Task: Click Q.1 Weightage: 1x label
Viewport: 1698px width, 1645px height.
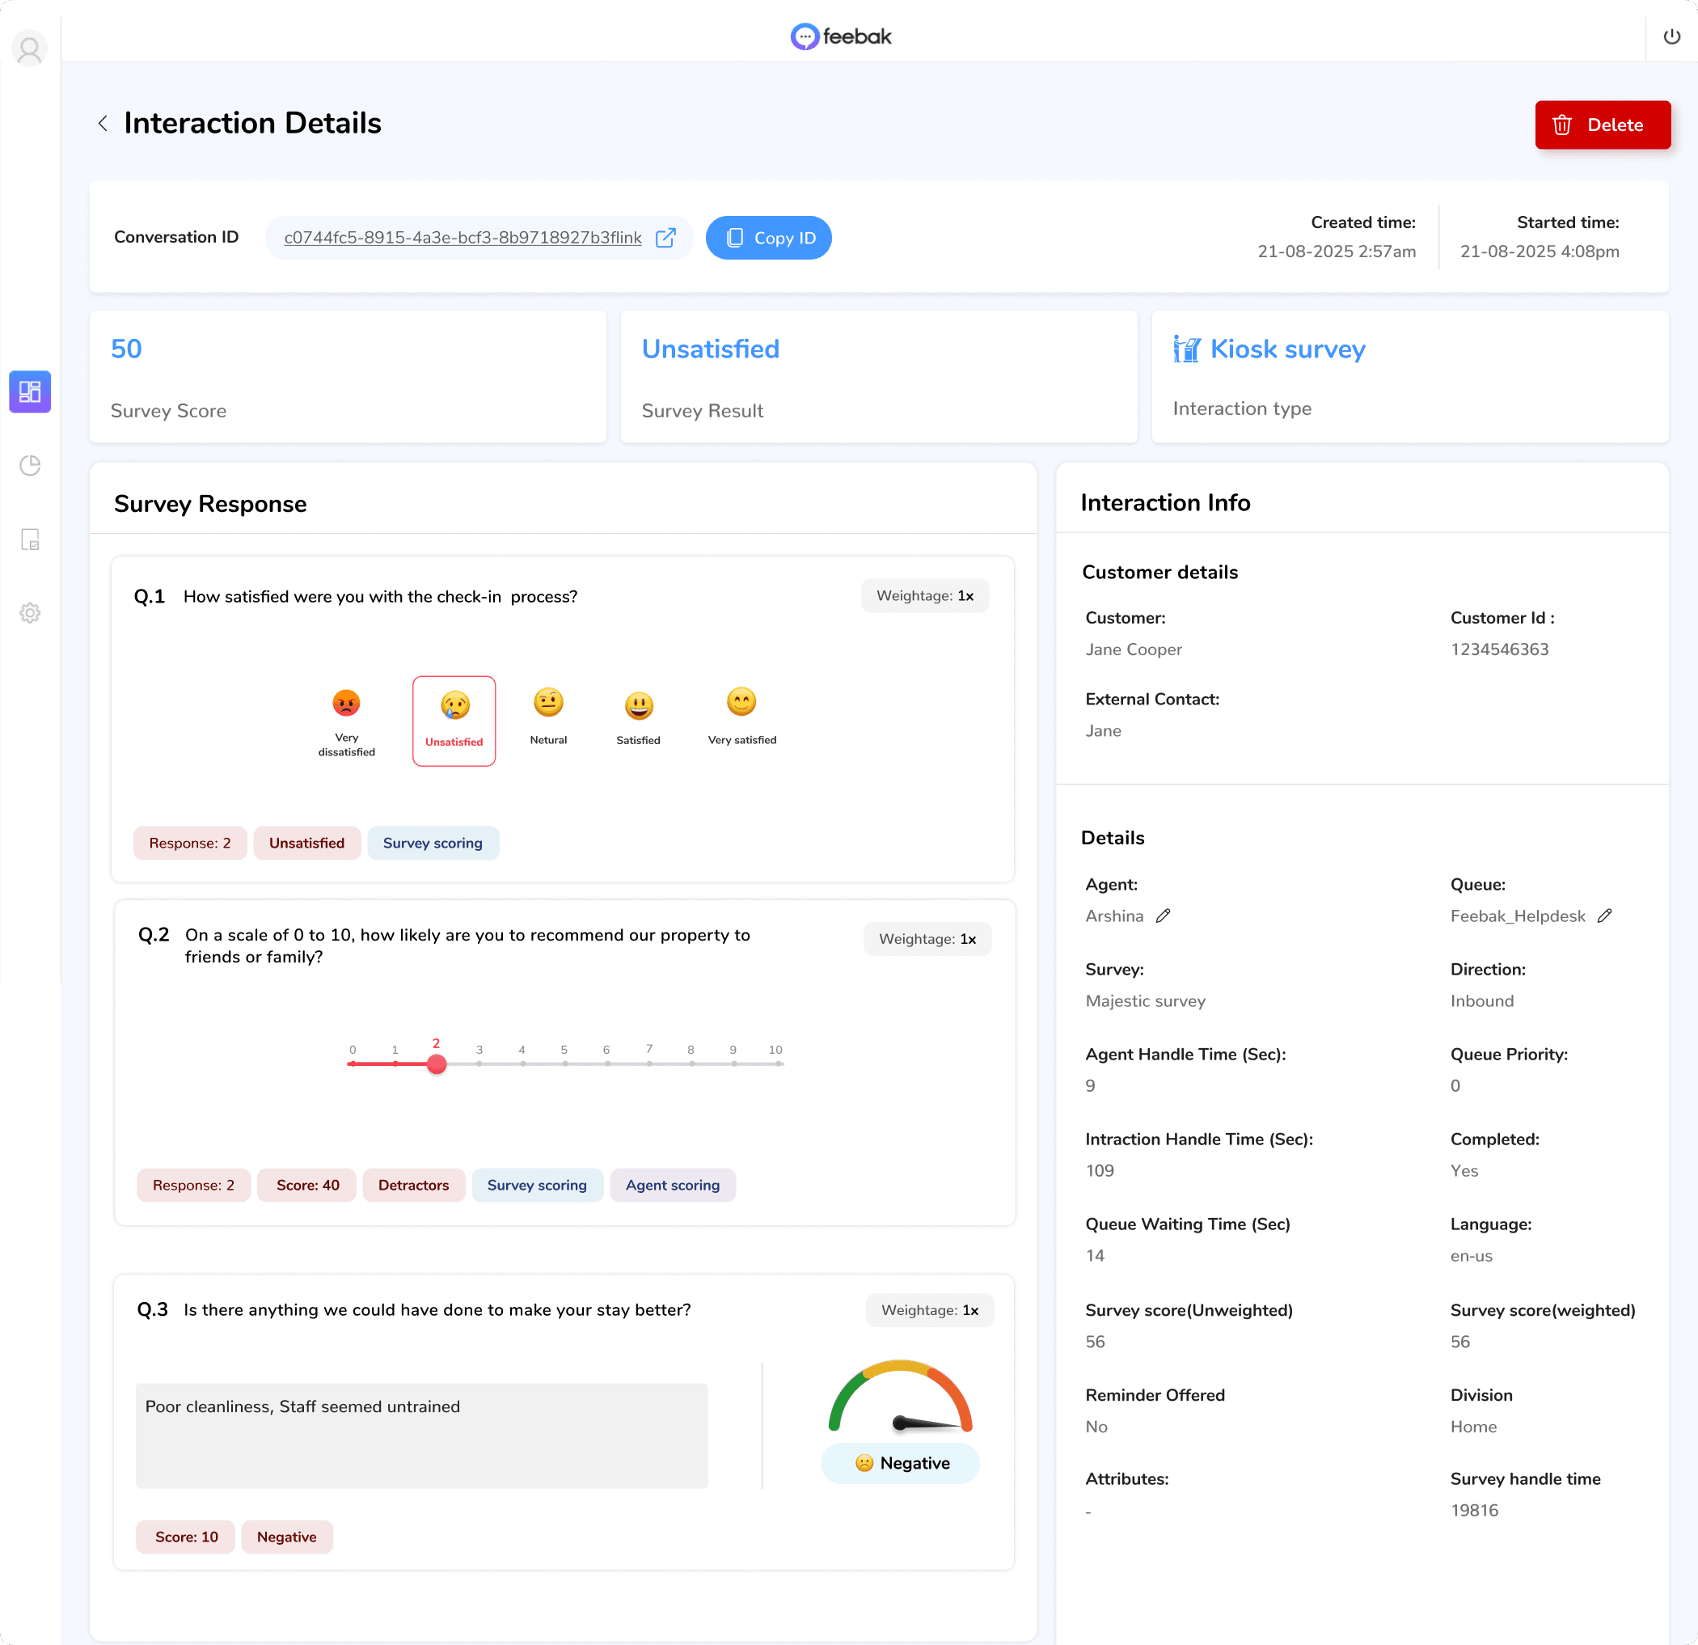Action: [x=924, y=595]
